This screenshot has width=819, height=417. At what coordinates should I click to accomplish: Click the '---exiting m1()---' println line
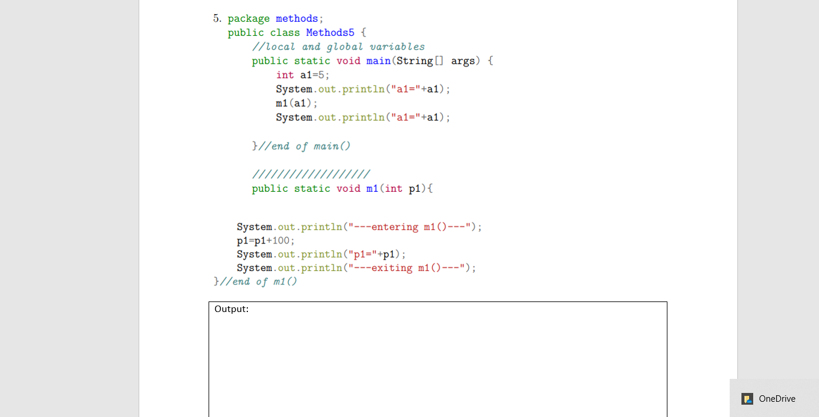pos(357,268)
